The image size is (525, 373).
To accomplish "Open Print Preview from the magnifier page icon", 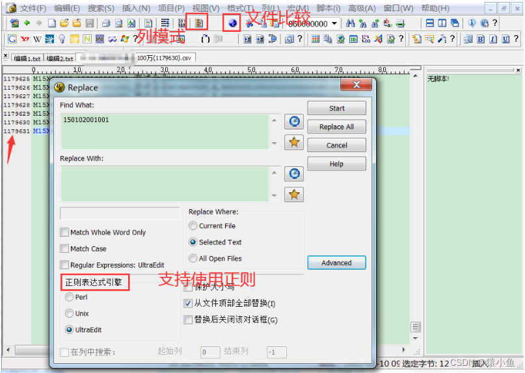I will tap(119, 23).
